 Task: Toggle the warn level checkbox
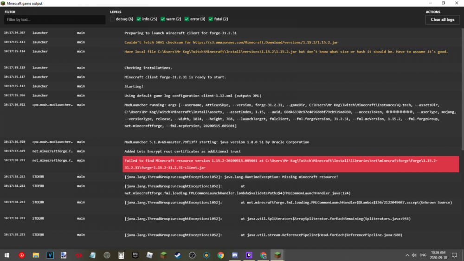[x=163, y=19]
